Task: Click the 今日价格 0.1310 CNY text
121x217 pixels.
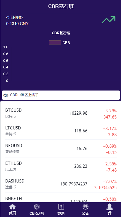Action: click(17, 21)
